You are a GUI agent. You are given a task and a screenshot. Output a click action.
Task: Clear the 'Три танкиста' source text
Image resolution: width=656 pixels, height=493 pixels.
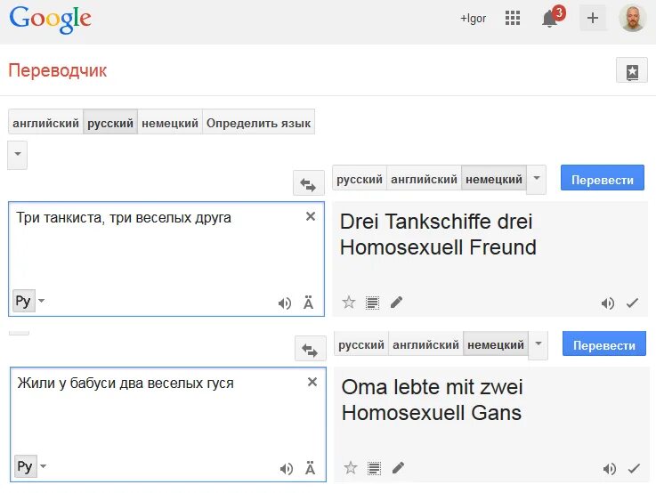tap(311, 216)
